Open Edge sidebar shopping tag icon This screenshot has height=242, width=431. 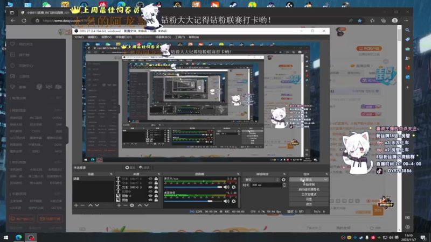(408, 39)
